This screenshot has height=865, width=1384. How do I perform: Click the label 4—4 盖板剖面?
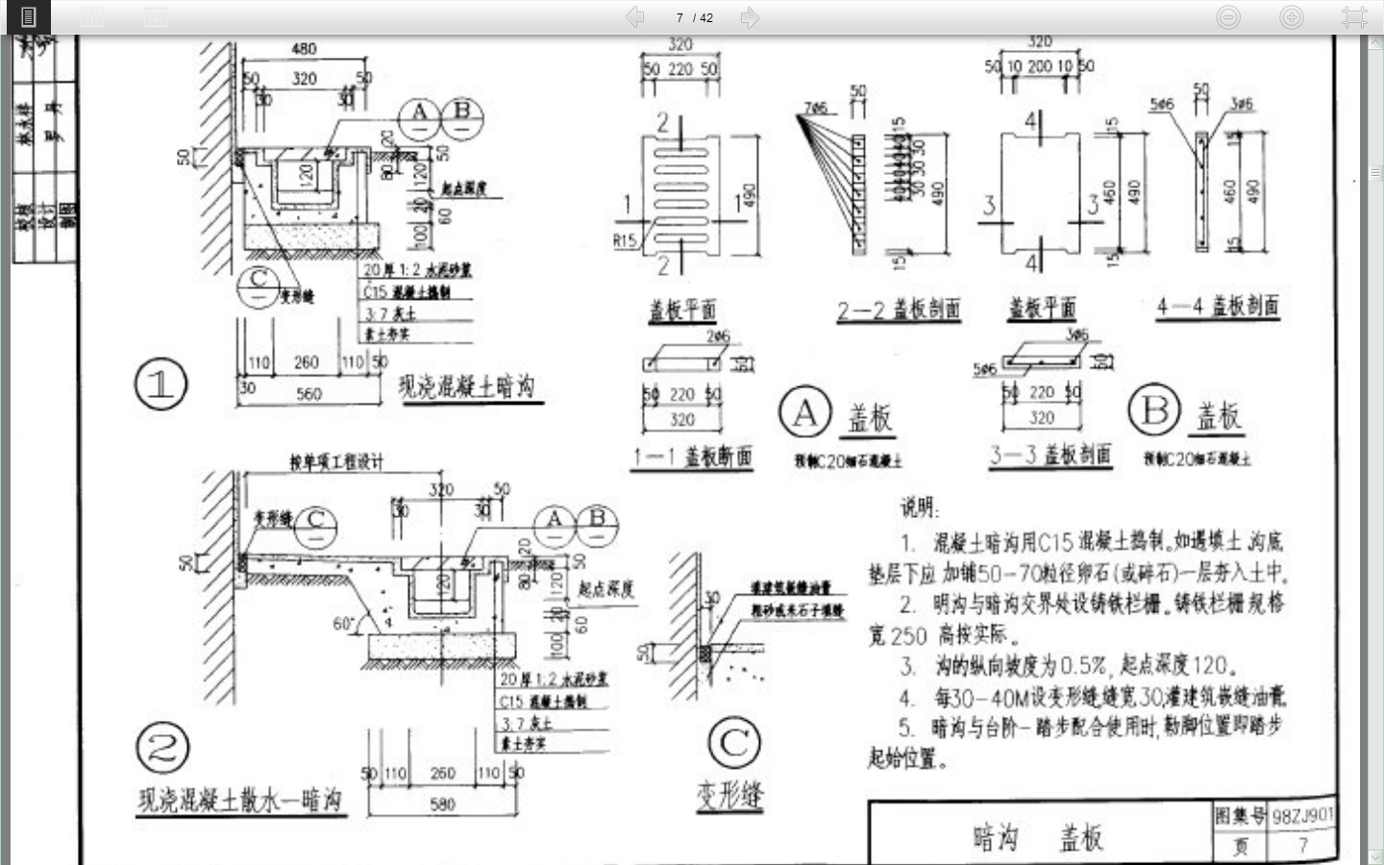pos(1218,307)
